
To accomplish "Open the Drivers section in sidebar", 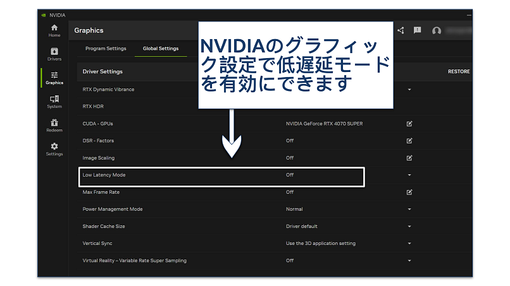I will [x=54, y=54].
